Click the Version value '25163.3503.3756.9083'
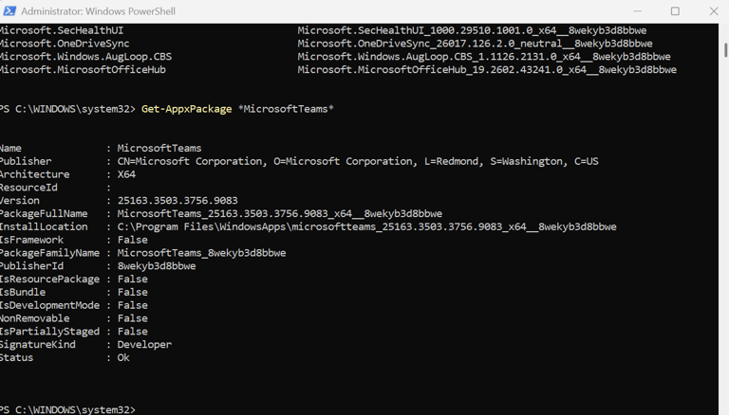729x415 pixels. (178, 200)
